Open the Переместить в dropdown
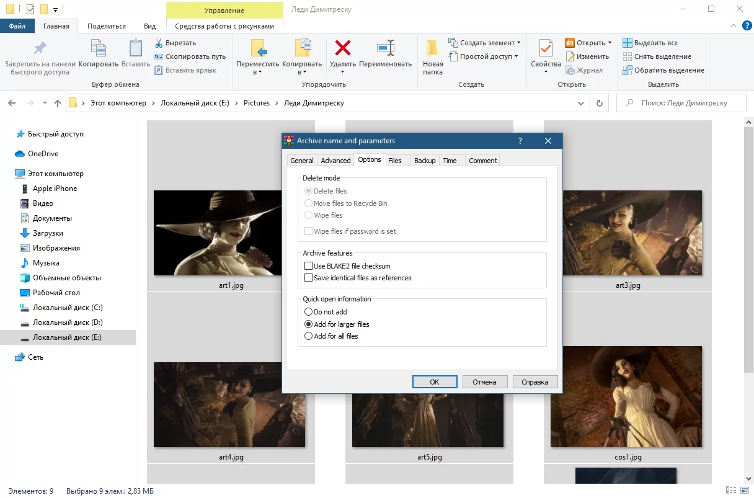The image size is (754, 498). [x=260, y=72]
